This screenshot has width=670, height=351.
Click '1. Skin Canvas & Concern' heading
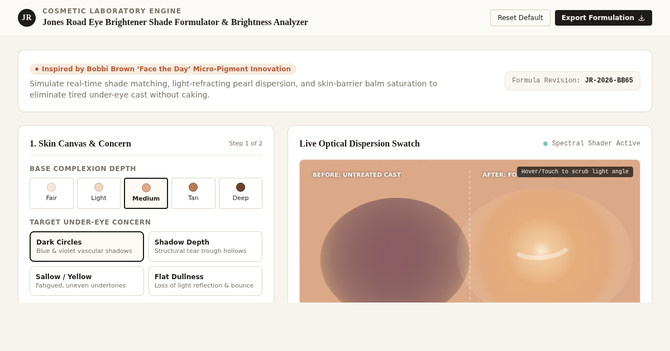click(x=80, y=144)
